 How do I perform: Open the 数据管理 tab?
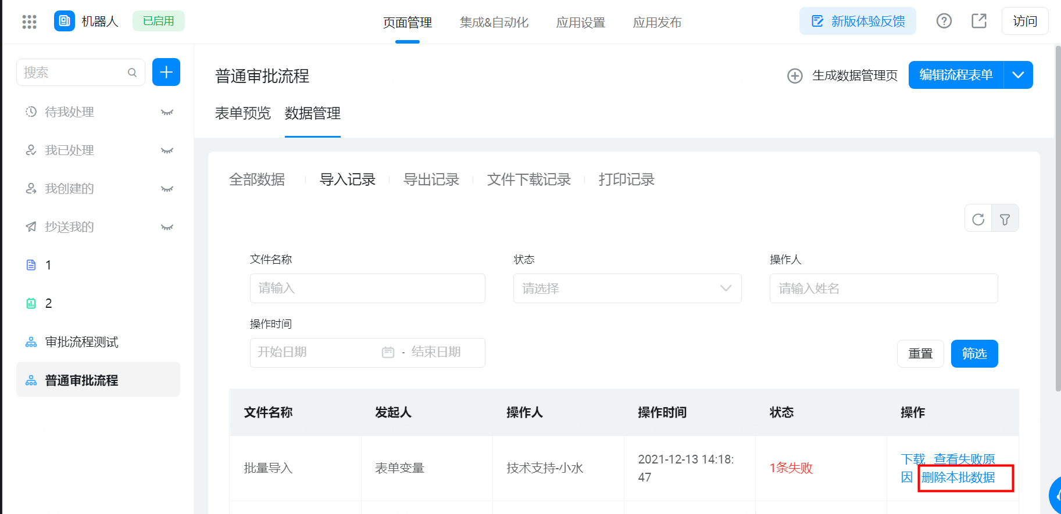pos(313,113)
